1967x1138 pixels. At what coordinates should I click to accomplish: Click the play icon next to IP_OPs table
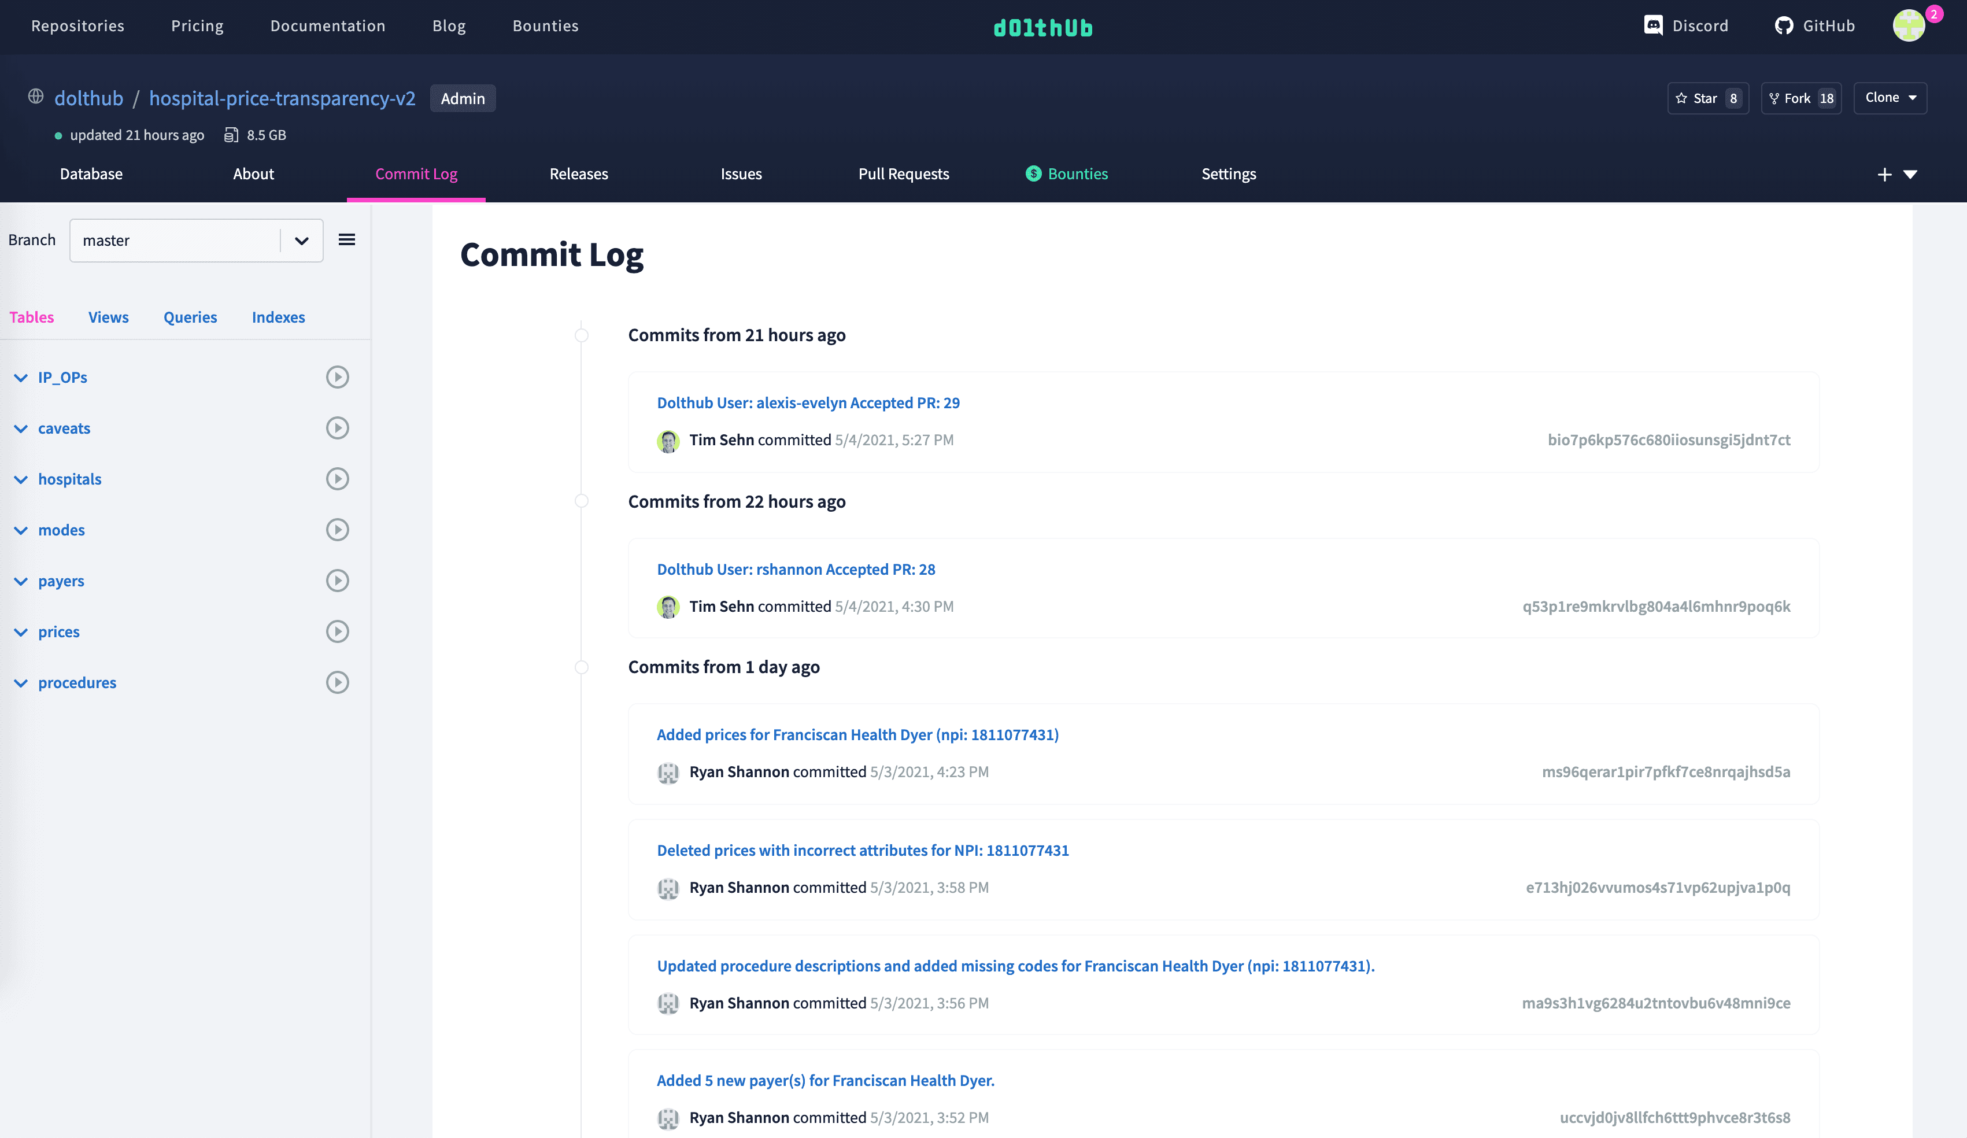337,377
